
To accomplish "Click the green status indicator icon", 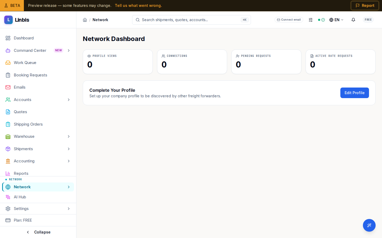I will (x=322, y=20).
